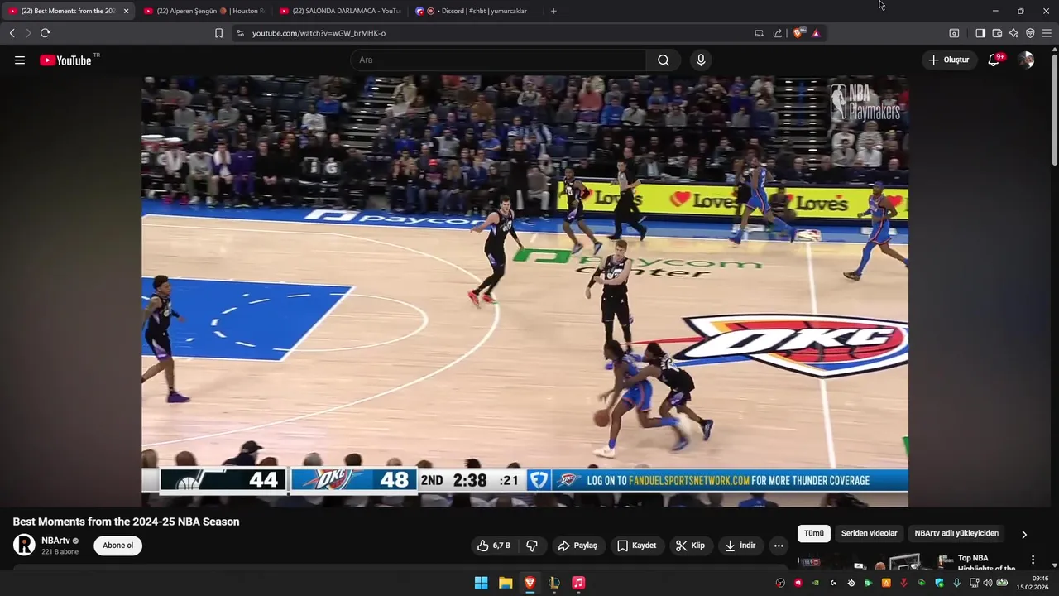Click the Paylaş share button
Screen dimensions: 1059x596
(x=577, y=546)
